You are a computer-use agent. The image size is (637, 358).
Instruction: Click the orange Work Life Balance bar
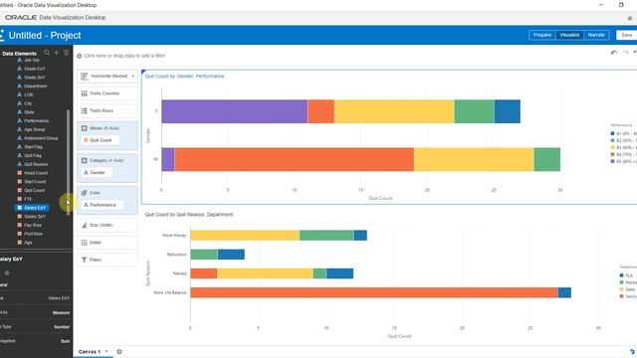click(x=374, y=292)
